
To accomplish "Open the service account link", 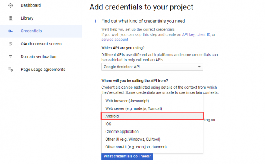I will [x=115, y=40].
